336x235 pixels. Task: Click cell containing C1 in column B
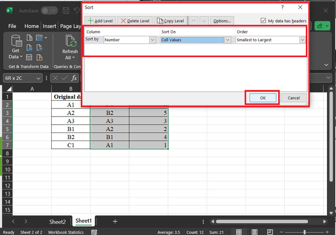point(70,145)
